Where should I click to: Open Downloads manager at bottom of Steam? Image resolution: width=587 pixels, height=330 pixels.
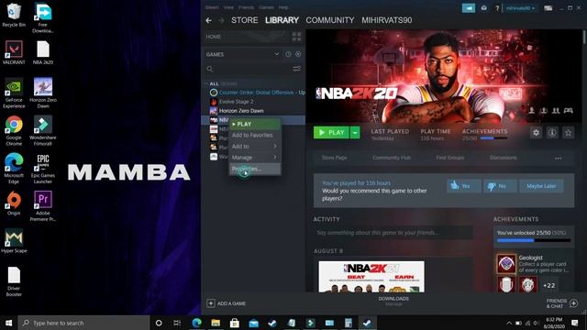pos(393,302)
